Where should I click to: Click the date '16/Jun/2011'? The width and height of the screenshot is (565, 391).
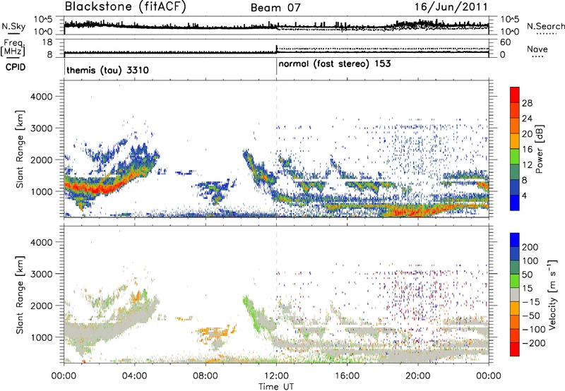click(451, 7)
